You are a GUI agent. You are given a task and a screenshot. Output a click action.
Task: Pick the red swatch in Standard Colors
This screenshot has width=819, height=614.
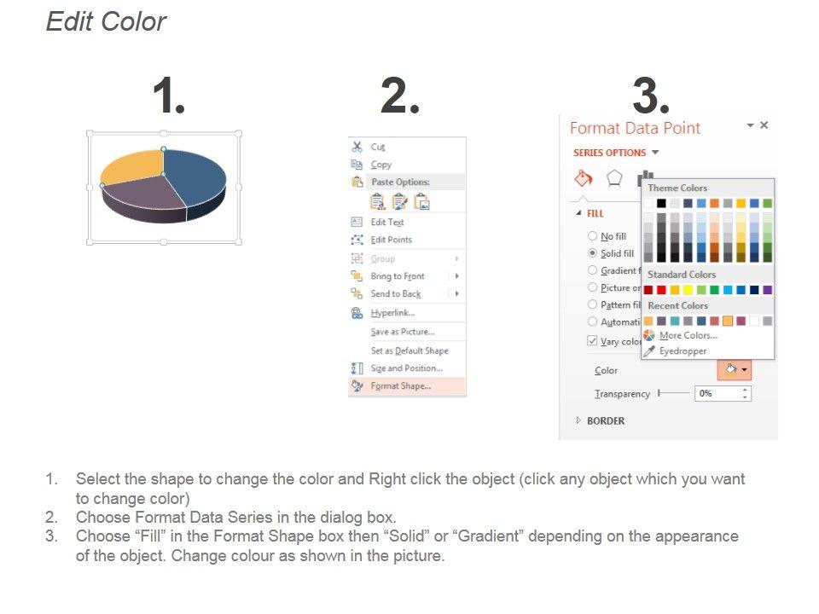click(661, 290)
